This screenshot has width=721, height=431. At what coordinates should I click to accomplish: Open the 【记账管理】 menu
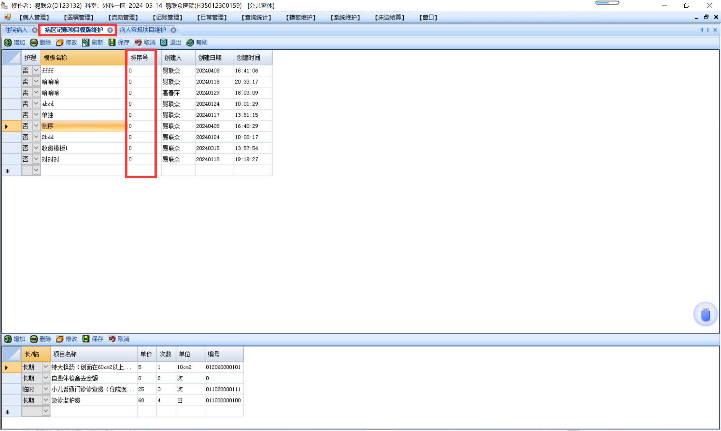pos(167,17)
